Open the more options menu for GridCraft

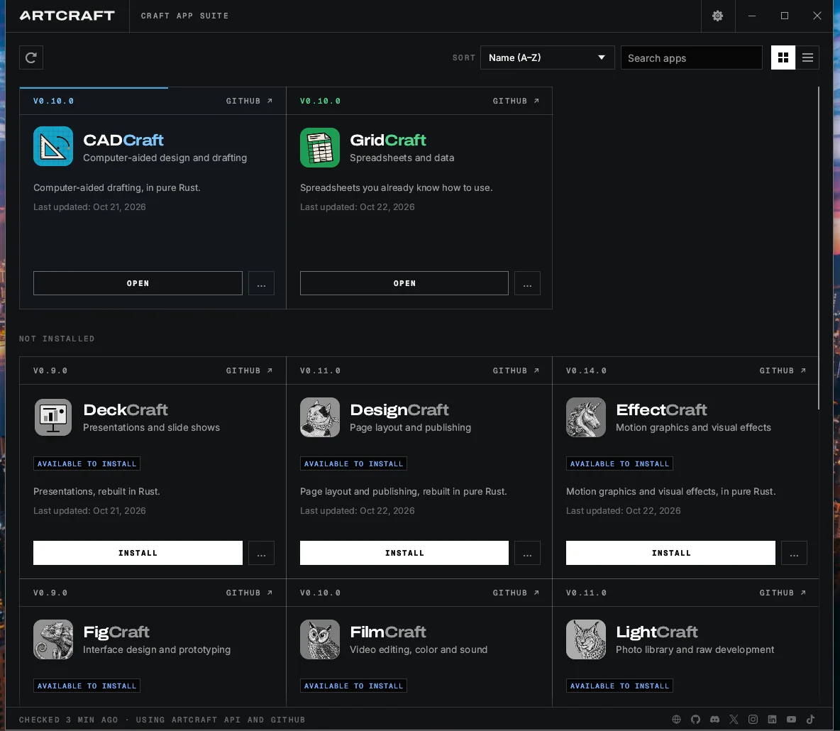(527, 283)
